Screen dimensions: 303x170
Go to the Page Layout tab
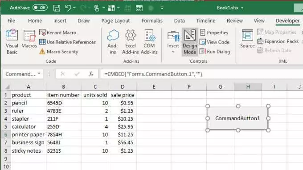[115, 20]
